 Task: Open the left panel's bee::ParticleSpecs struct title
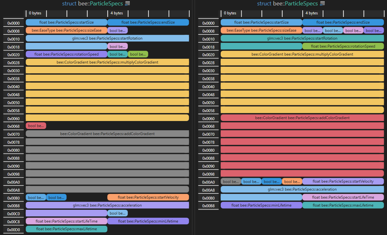[x=92, y=4]
